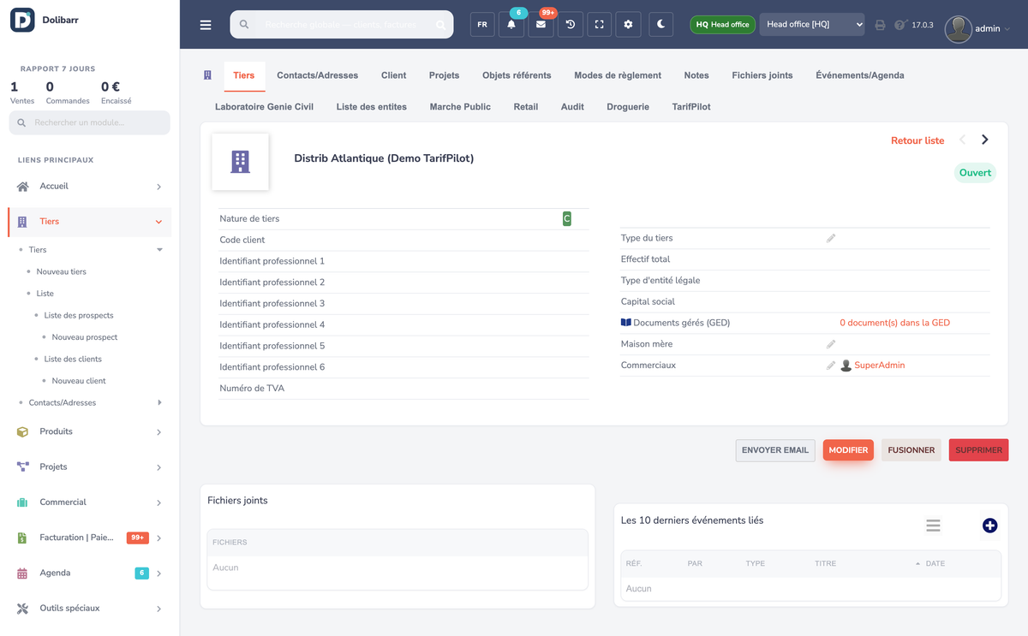The height and width of the screenshot is (636, 1028).
Task: Click the HQ Head office badge
Action: pyautogui.click(x=722, y=25)
